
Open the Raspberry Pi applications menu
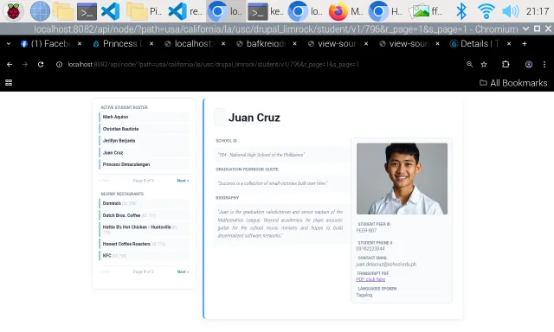pyautogui.click(x=14, y=11)
